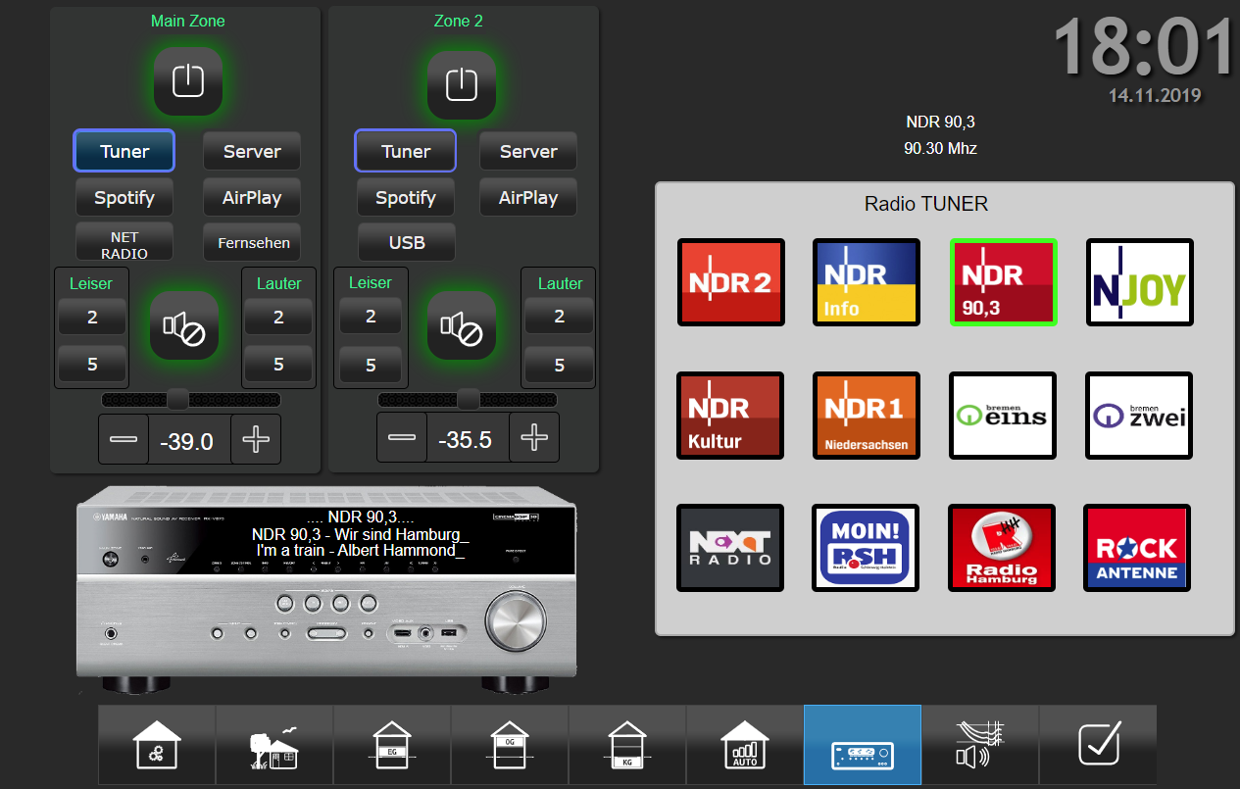Tune to NDR 90,3 station
Screen dimensions: 1240x789
point(1004,282)
